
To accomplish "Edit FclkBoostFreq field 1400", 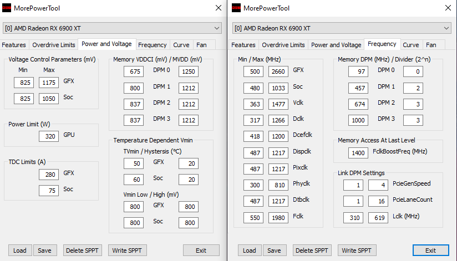I will [x=358, y=153].
